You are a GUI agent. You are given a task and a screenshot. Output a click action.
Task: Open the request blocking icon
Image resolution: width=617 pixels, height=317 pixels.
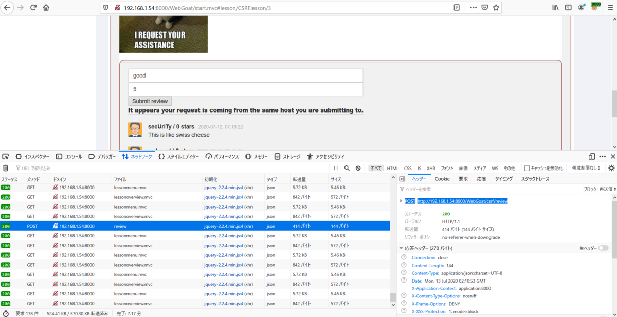358,168
